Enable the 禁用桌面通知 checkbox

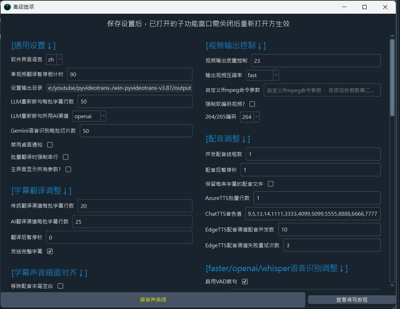[x=50, y=145]
